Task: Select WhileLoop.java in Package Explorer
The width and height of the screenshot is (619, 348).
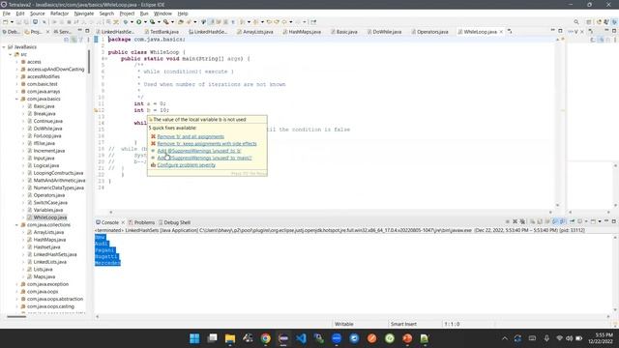Action: coord(49,217)
